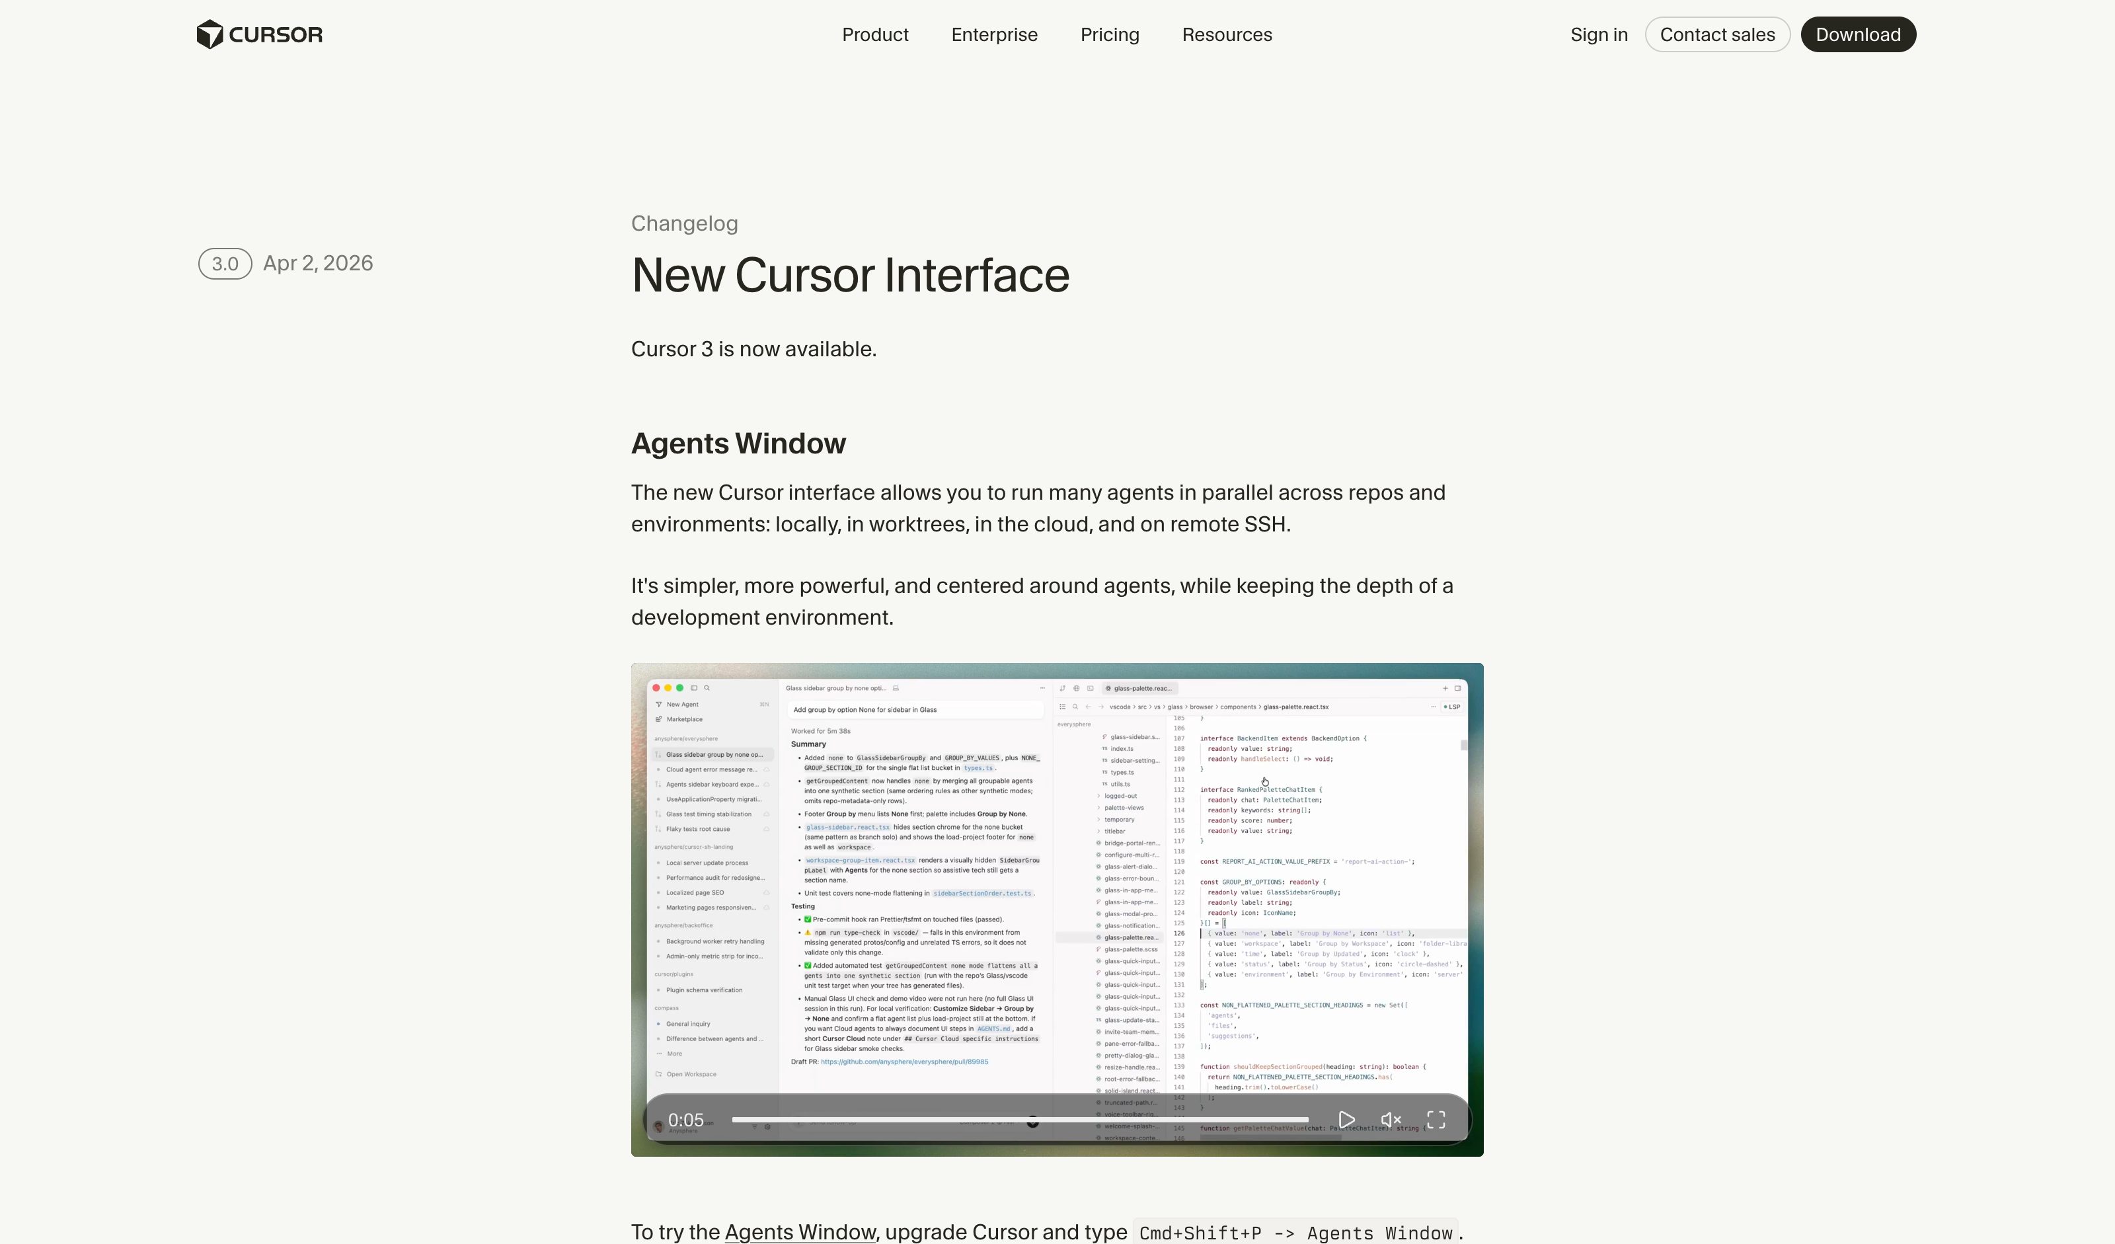Open the Changelog link above the title
The width and height of the screenshot is (2115, 1244).
pyautogui.click(x=685, y=223)
